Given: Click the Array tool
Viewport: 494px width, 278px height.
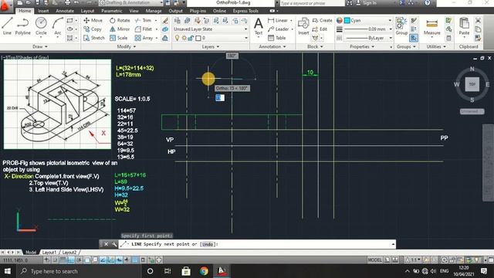Looking at the screenshot, I should 144,38.
